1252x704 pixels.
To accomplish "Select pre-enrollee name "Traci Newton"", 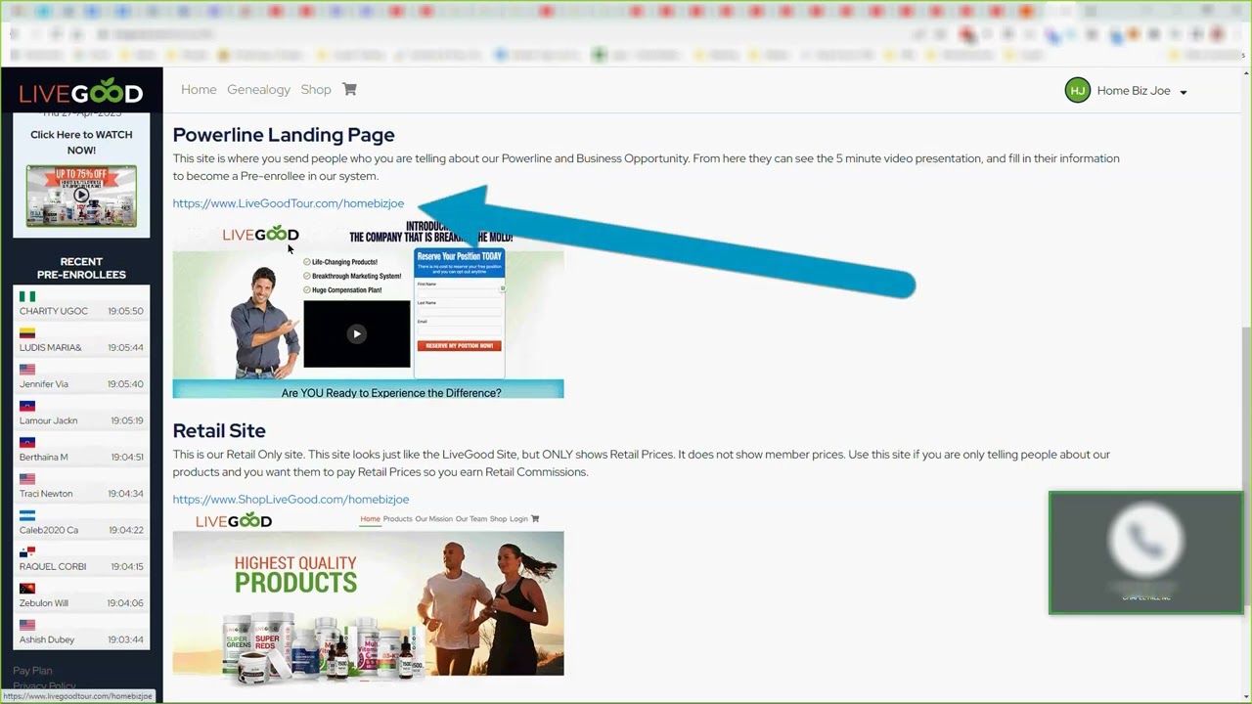I will (x=46, y=494).
